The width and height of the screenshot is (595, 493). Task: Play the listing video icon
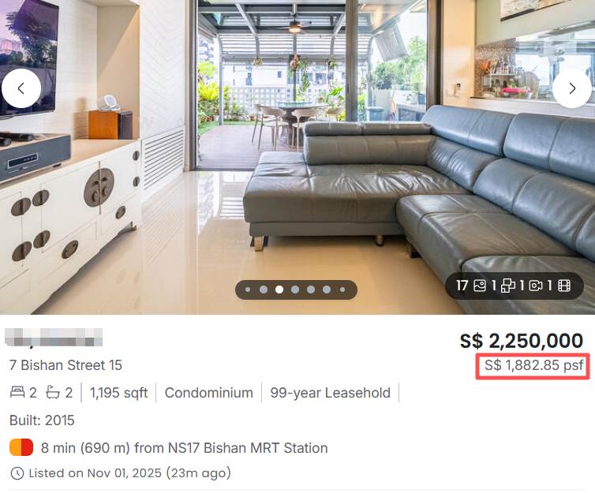pos(564,286)
